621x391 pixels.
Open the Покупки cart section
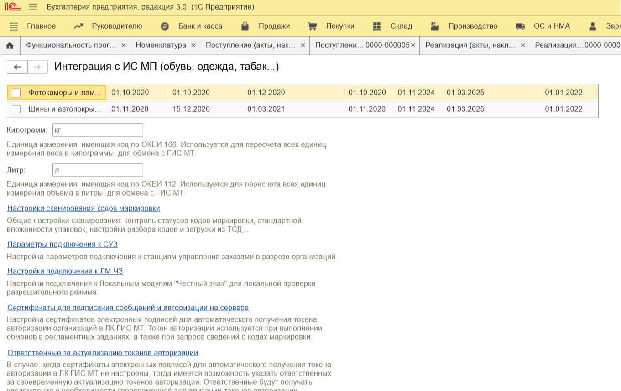(331, 26)
